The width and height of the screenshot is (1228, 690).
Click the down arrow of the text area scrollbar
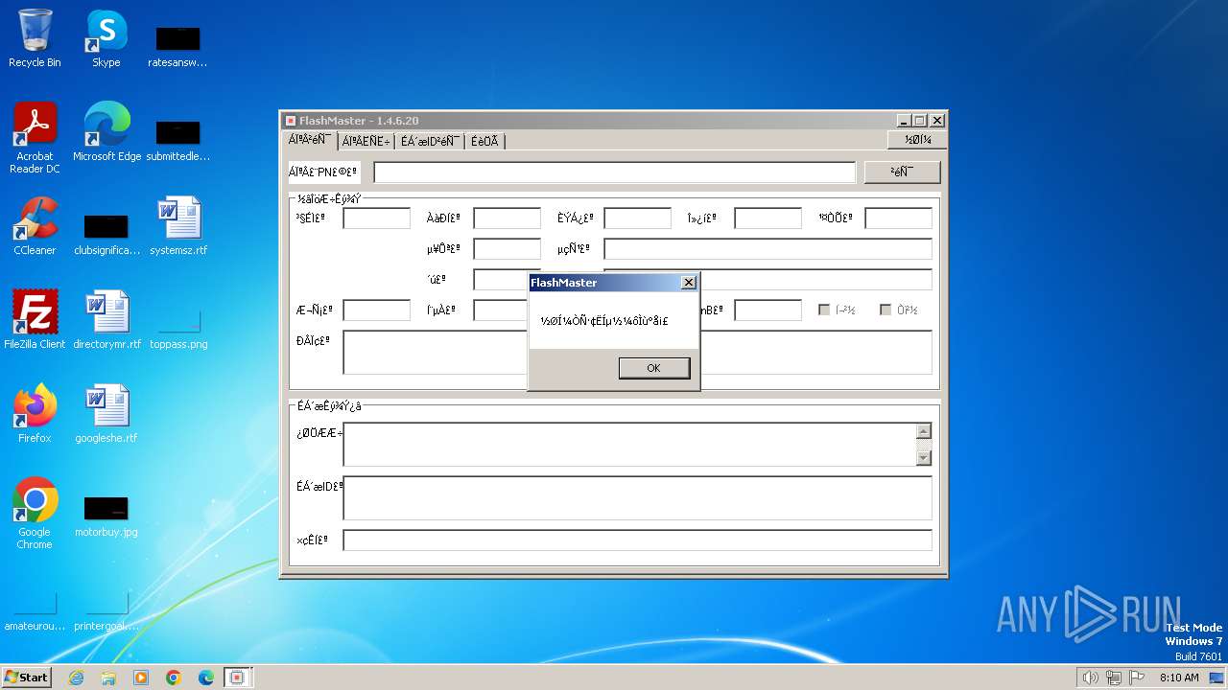point(924,458)
